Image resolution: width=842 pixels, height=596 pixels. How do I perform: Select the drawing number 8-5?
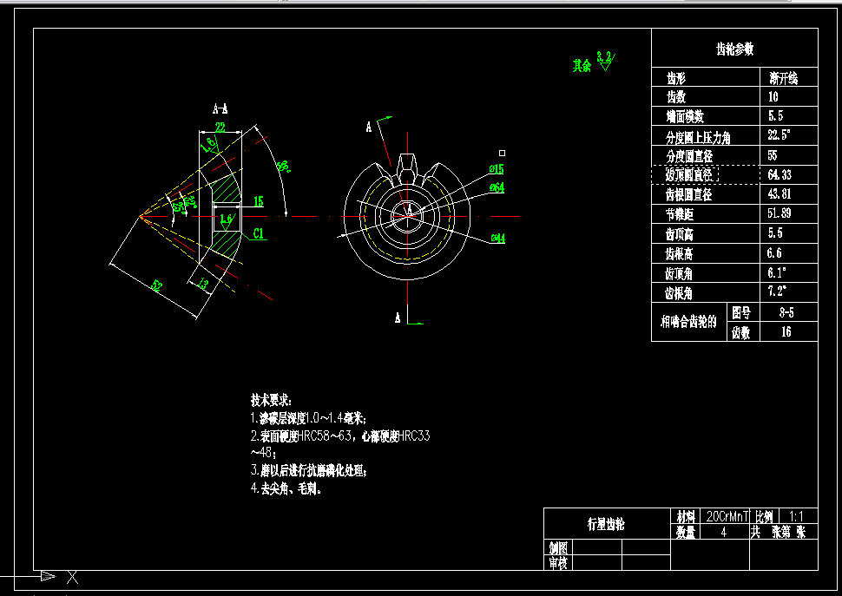[x=786, y=313]
